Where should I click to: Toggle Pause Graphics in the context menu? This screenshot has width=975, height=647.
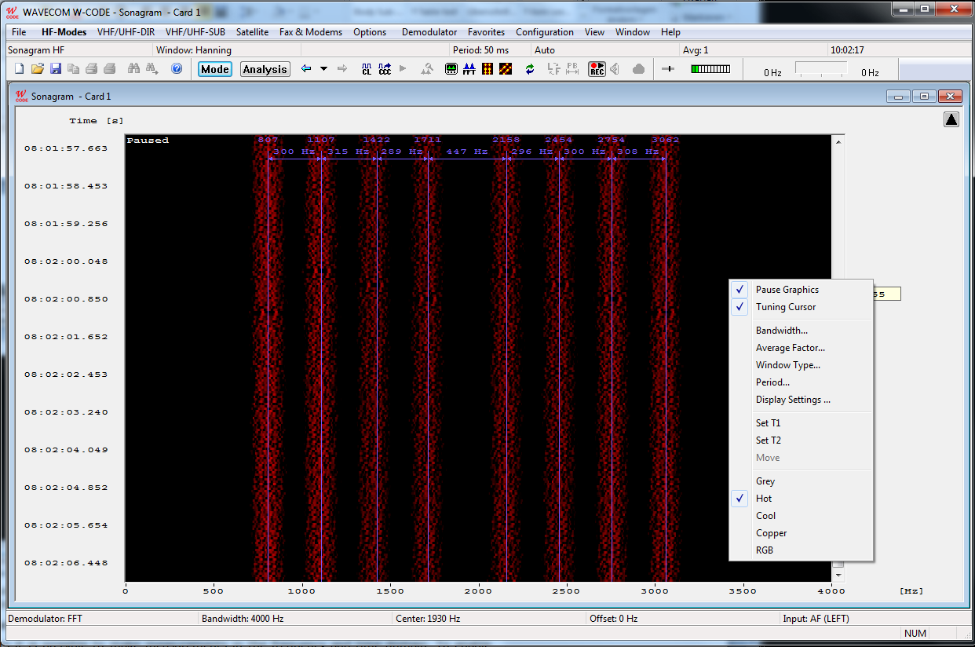(x=787, y=290)
